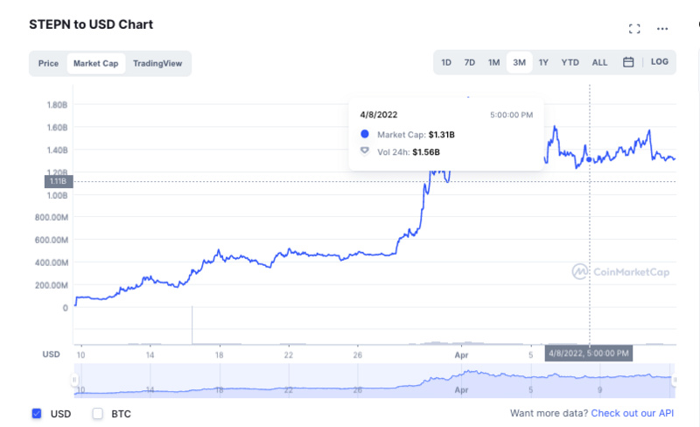Display ALL time chart data
The image size is (700, 427).
pyautogui.click(x=599, y=62)
